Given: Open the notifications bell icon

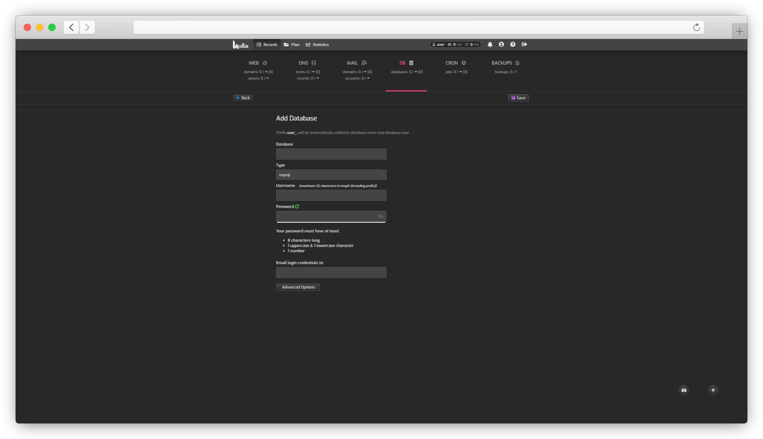Looking at the screenshot, I should pyautogui.click(x=489, y=44).
